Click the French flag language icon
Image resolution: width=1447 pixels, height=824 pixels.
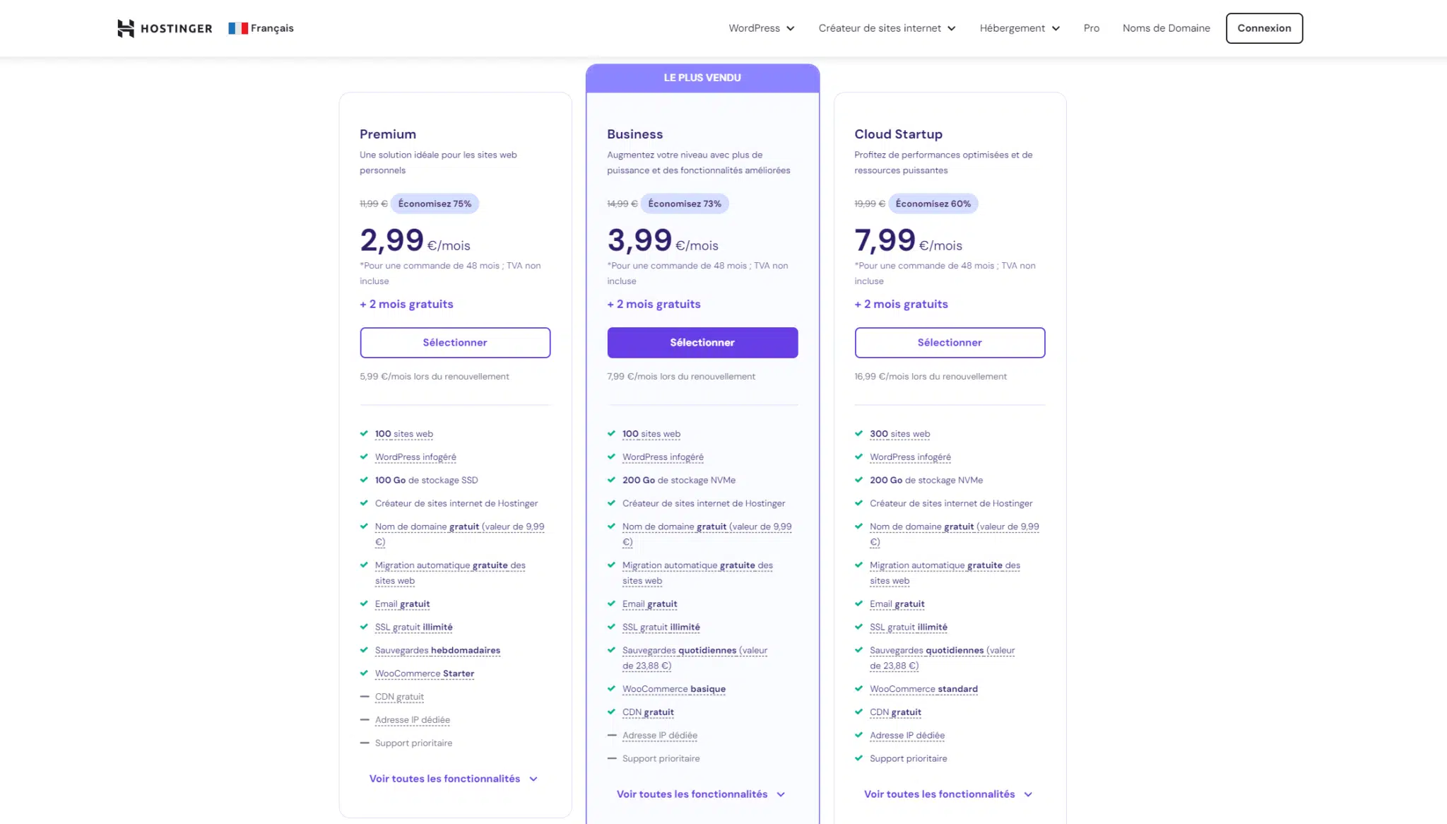pos(238,28)
